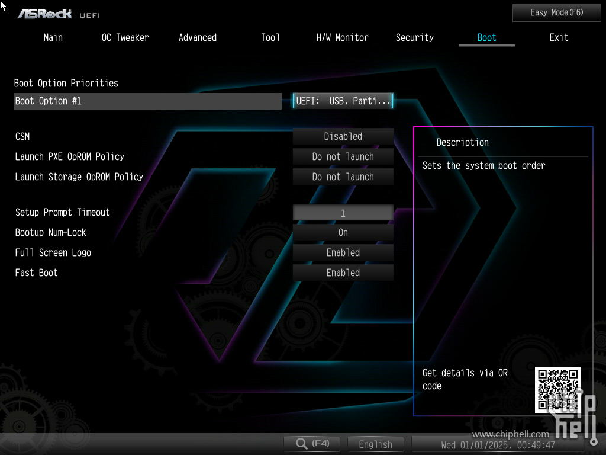Switch to the OC Tweaker tab
The width and height of the screenshot is (606, 455).
pos(125,37)
